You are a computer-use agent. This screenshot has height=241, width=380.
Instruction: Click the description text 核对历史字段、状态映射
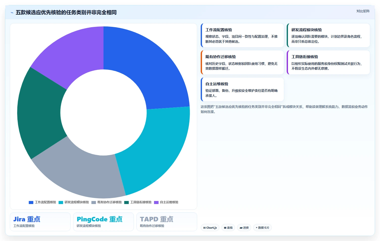(x=241, y=66)
